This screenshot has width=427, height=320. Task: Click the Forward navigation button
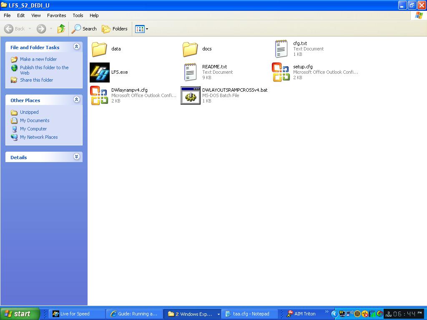pyautogui.click(x=41, y=29)
